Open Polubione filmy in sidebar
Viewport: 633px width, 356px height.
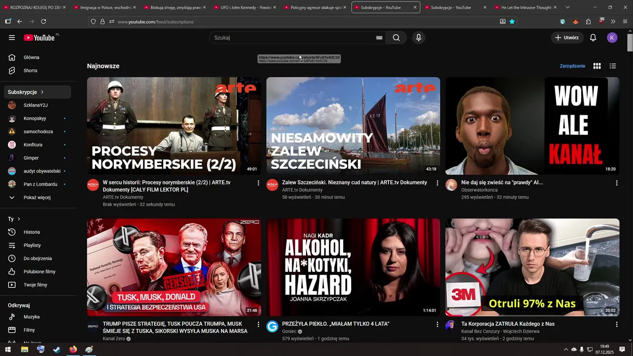38,271
